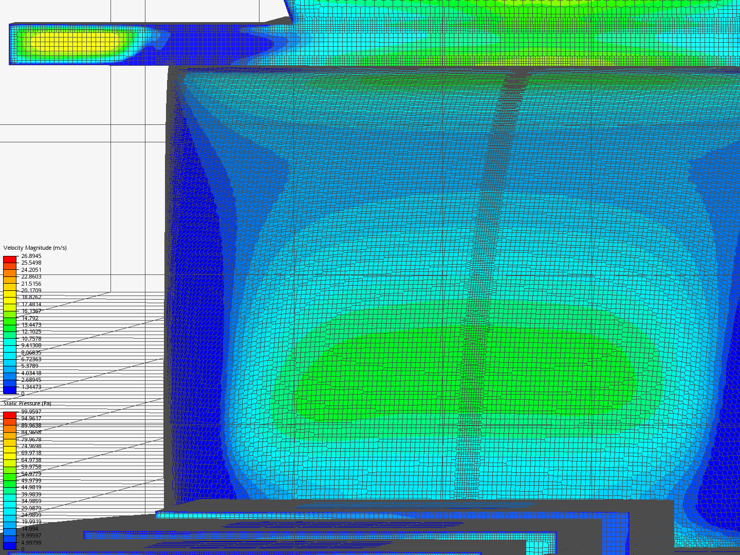Screen dimensions: 740x555
Task: Click the 19.9919 pressure label
Action: (31, 522)
